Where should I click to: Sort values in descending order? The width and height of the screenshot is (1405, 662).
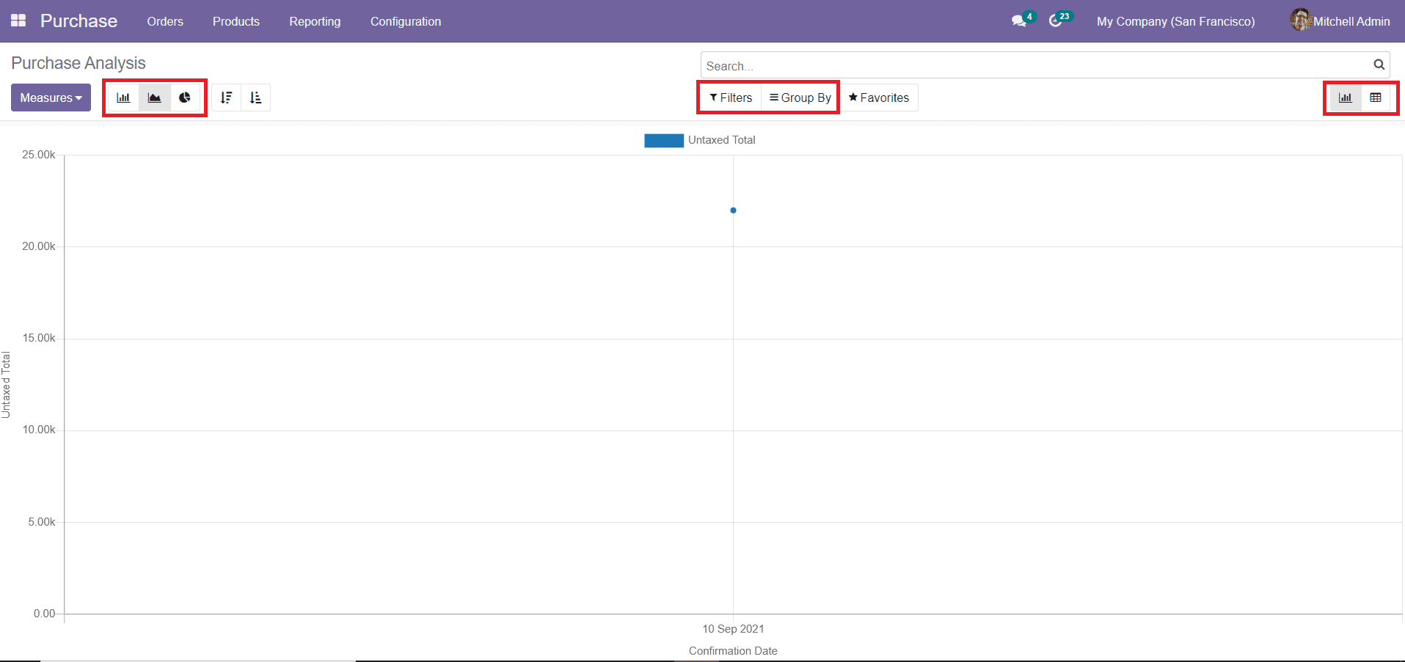[x=227, y=97]
